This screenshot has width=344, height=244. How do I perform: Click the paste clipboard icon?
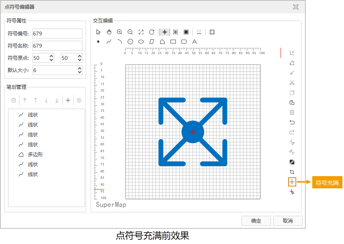292,103
